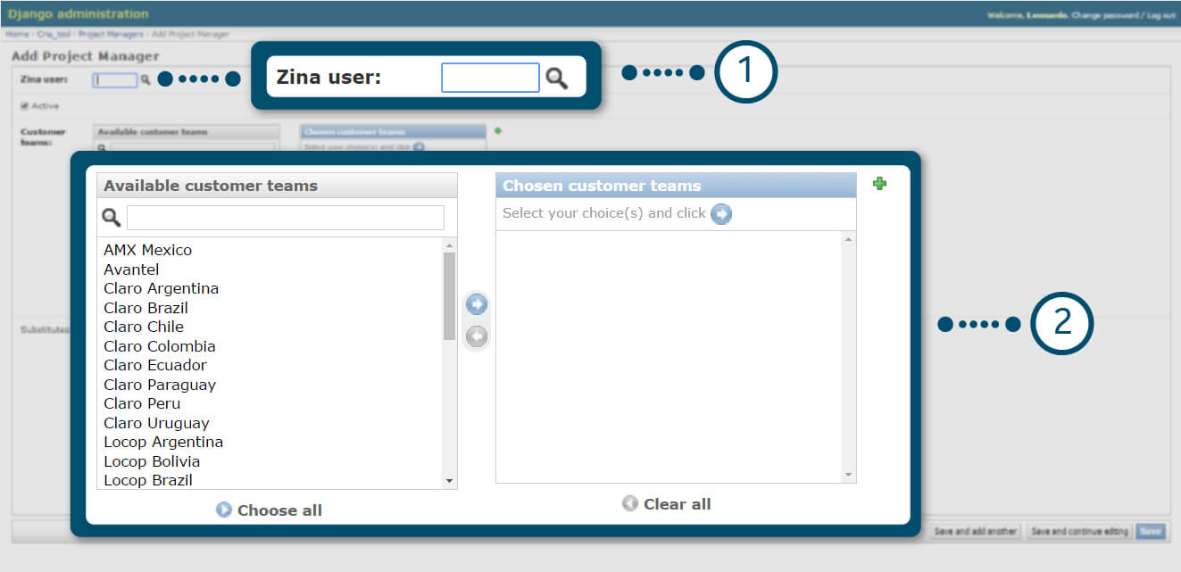1181x572 pixels.
Task: Click the available teams scrollbar down arrow
Action: (x=449, y=481)
